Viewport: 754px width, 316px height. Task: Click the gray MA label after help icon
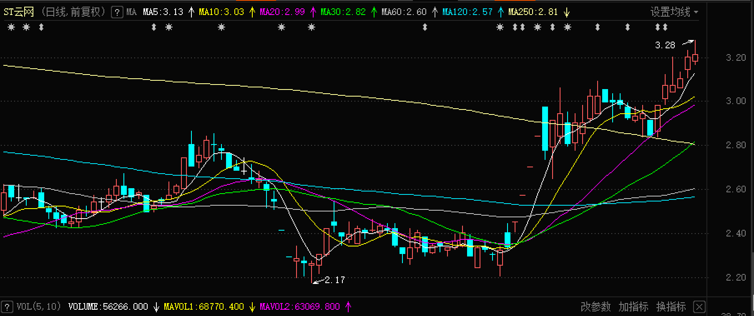(x=131, y=12)
